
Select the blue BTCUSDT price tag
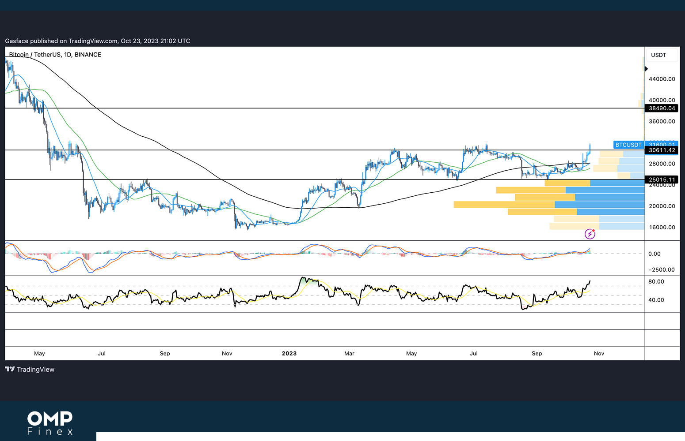628,145
